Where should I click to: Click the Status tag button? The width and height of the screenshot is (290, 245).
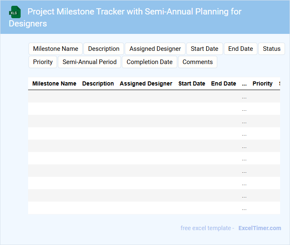pos(271,49)
